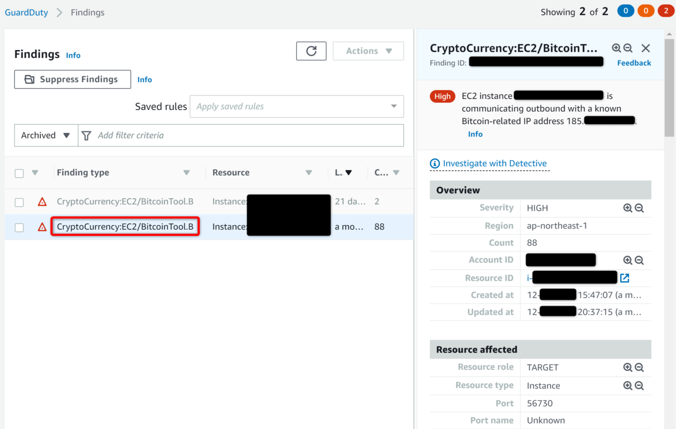
Task: Click the filter funnel icon
Action: 86,136
